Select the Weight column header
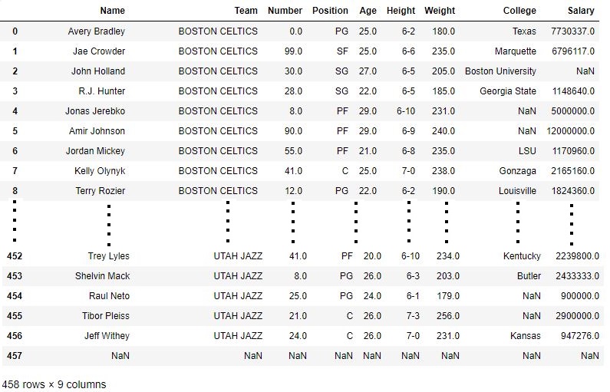 pos(439,11)
